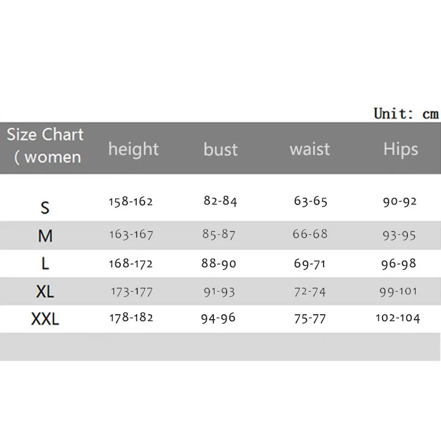441x441 pixels.
Task: Select the L size row label
Action: pyautogui.click(x=45, y=264)
